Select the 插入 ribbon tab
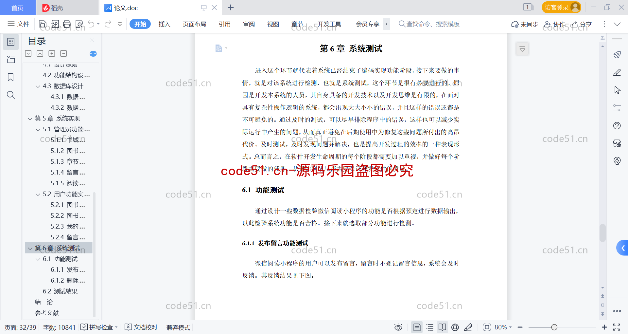Viewport: 628px width, 334px height. point(164,24)
